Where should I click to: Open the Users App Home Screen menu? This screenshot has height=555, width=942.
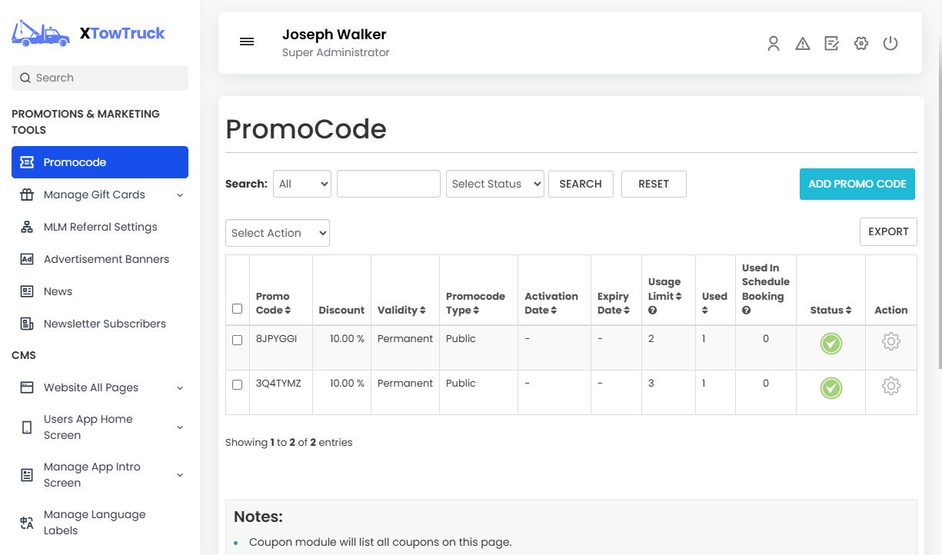point(88,427)
